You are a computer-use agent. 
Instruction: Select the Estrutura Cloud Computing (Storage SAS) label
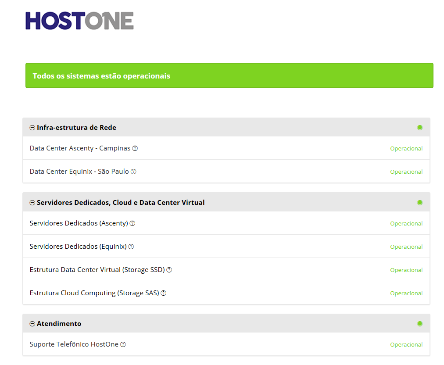(94, 293)
